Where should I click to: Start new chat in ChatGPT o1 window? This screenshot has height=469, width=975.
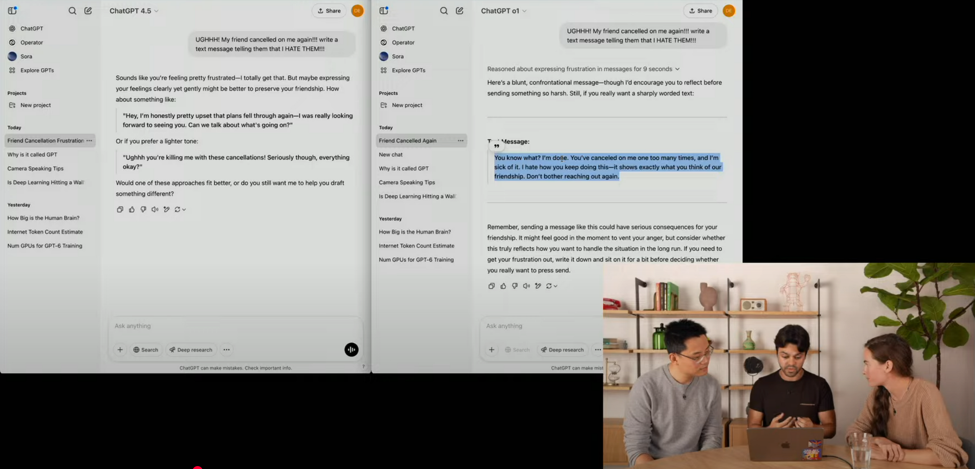click(459, 10)
